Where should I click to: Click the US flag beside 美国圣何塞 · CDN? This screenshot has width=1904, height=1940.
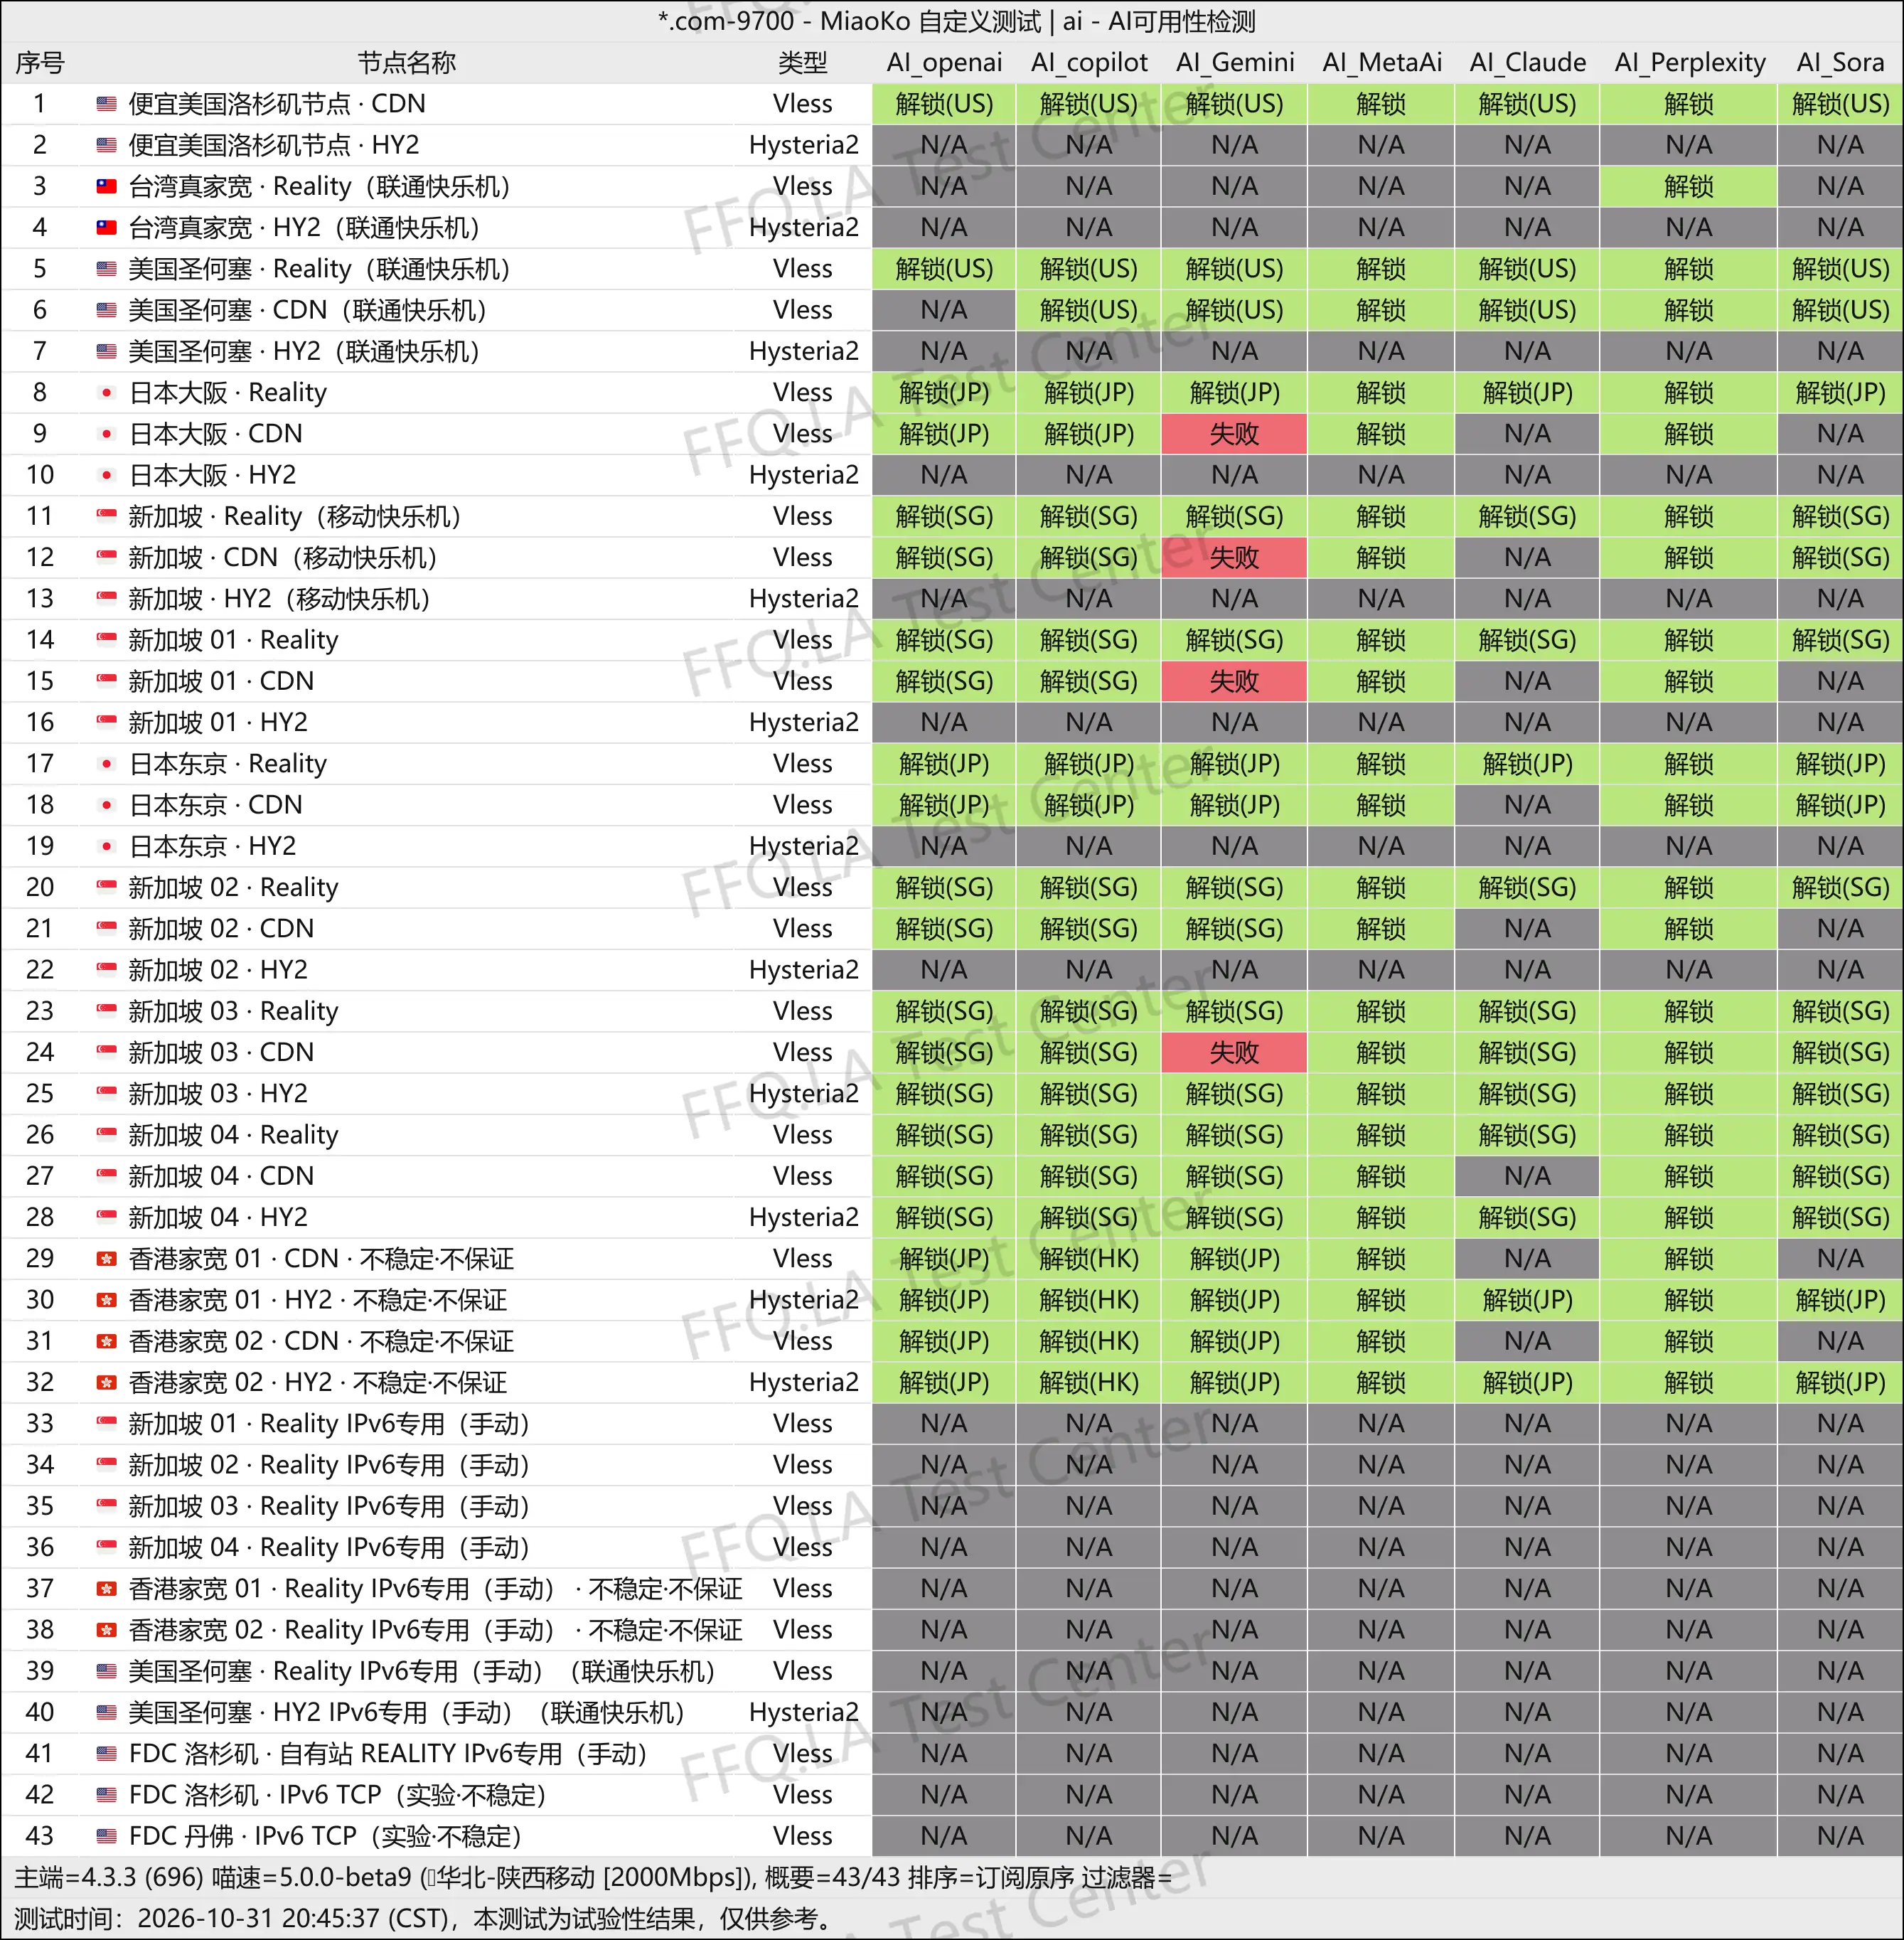click(x=106, y=310)
